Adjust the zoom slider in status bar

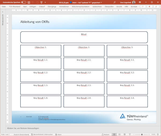[142, 134]
